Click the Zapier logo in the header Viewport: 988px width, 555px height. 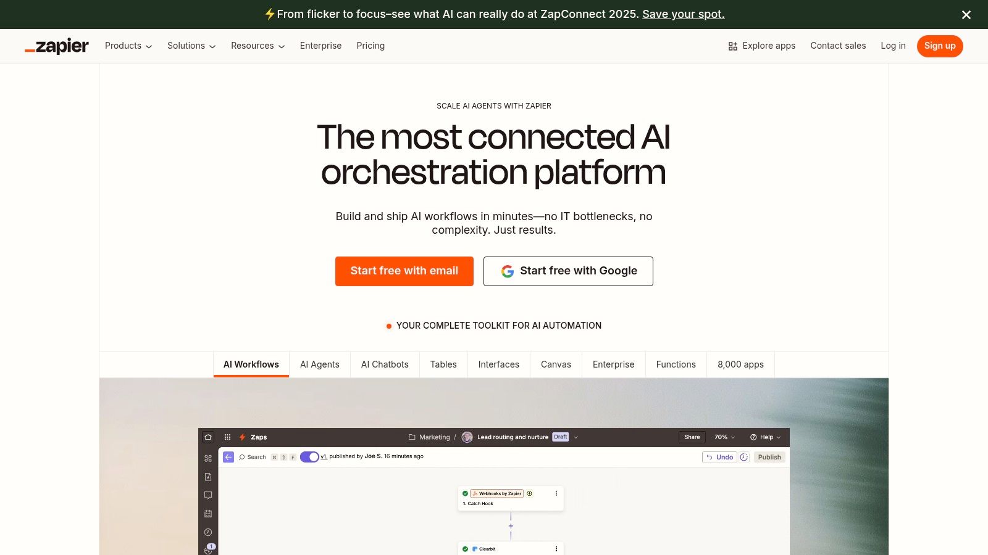pos(57,46)
